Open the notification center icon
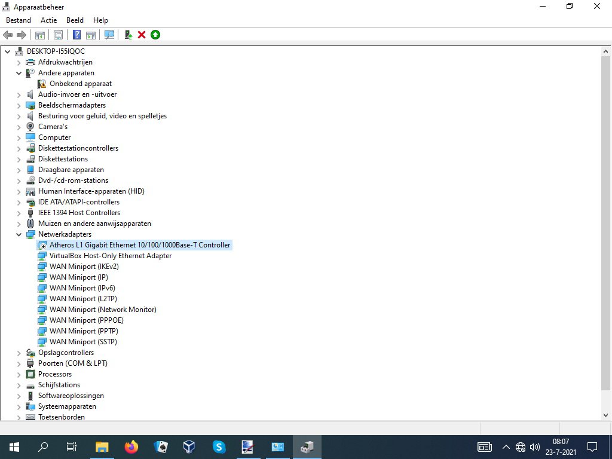The width and height of the screenshot is (612, 459). 592,447
